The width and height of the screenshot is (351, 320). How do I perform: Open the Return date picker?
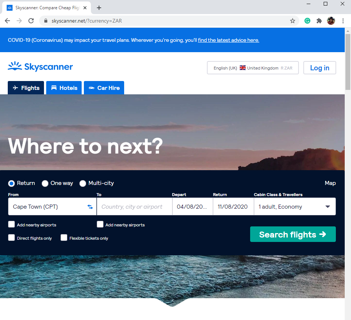(233, 206)
